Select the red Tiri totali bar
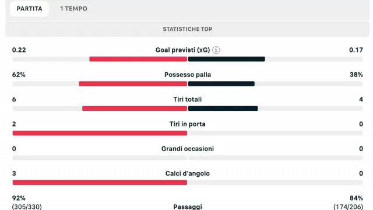This screenshot has height=210, width=373. click(135, 108)
